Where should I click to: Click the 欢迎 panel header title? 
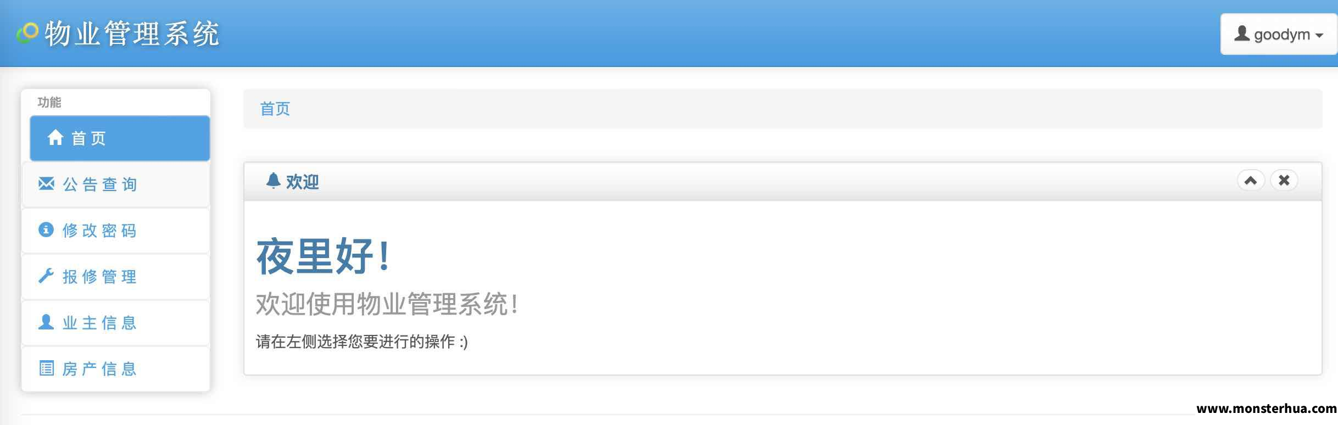point(302,181)
